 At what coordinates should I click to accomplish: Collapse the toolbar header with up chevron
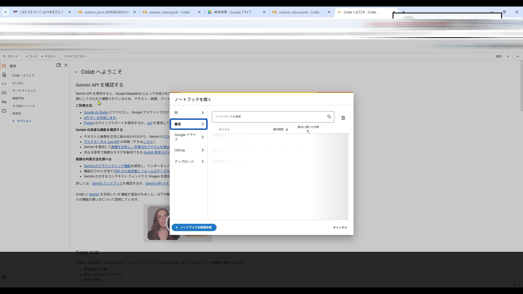pos(518,56)
